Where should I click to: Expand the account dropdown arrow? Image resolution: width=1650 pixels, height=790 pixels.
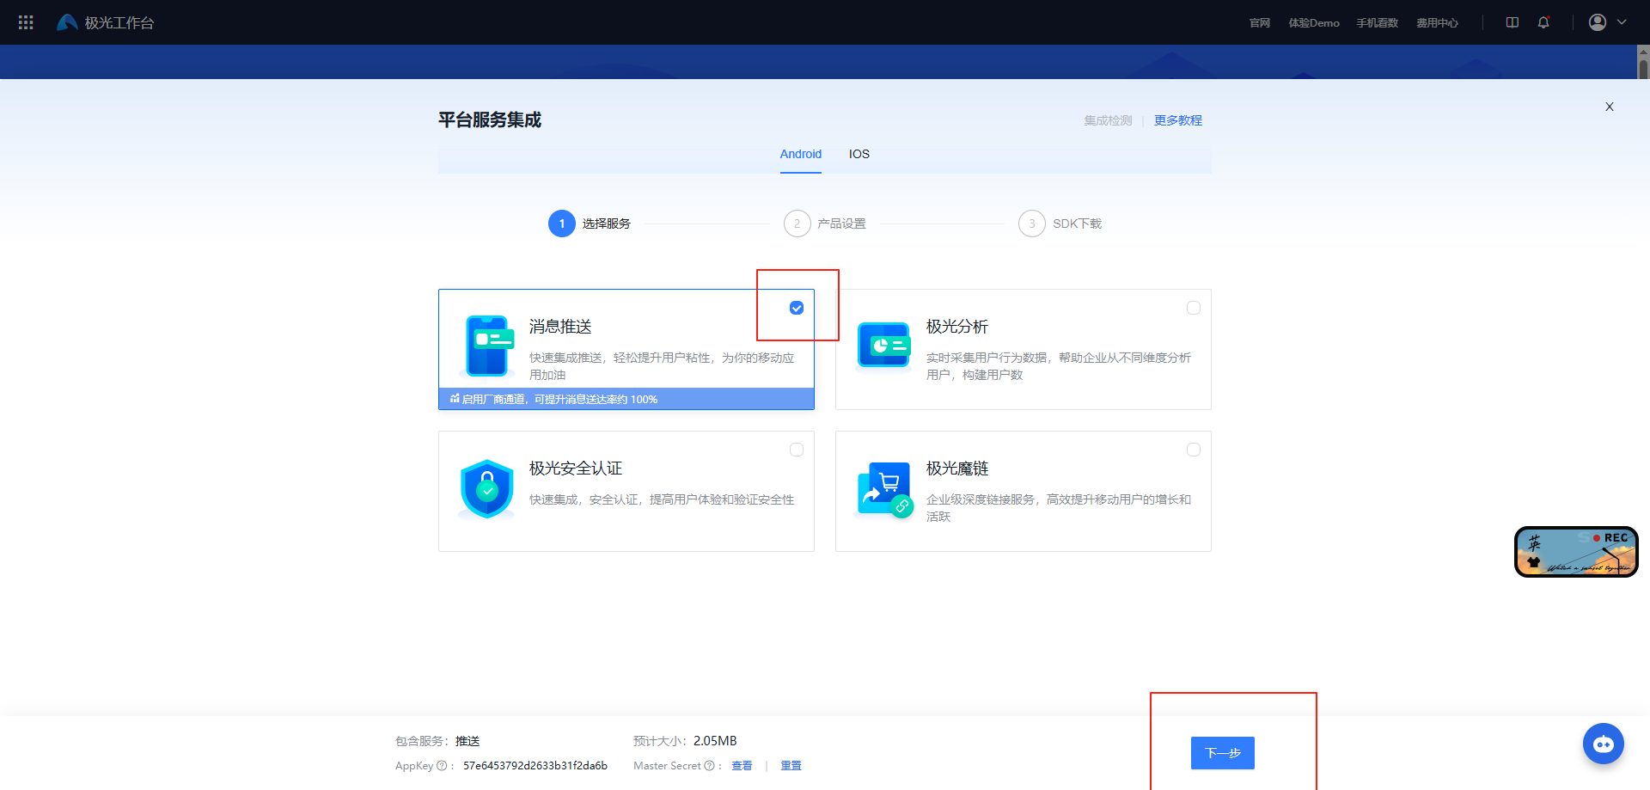[1622, 22]
